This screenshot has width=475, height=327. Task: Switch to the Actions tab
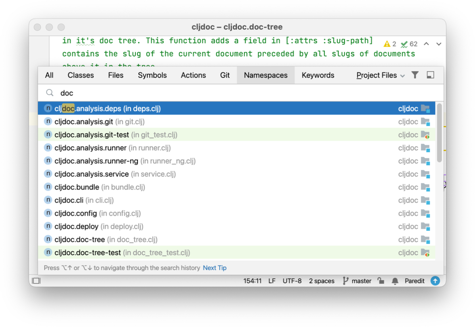[193, 75]
